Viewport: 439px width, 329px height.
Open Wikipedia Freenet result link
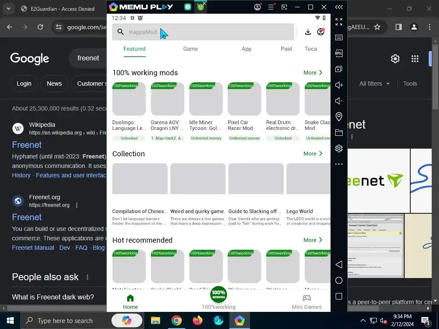pyautogui.click(x=27, y=145)
